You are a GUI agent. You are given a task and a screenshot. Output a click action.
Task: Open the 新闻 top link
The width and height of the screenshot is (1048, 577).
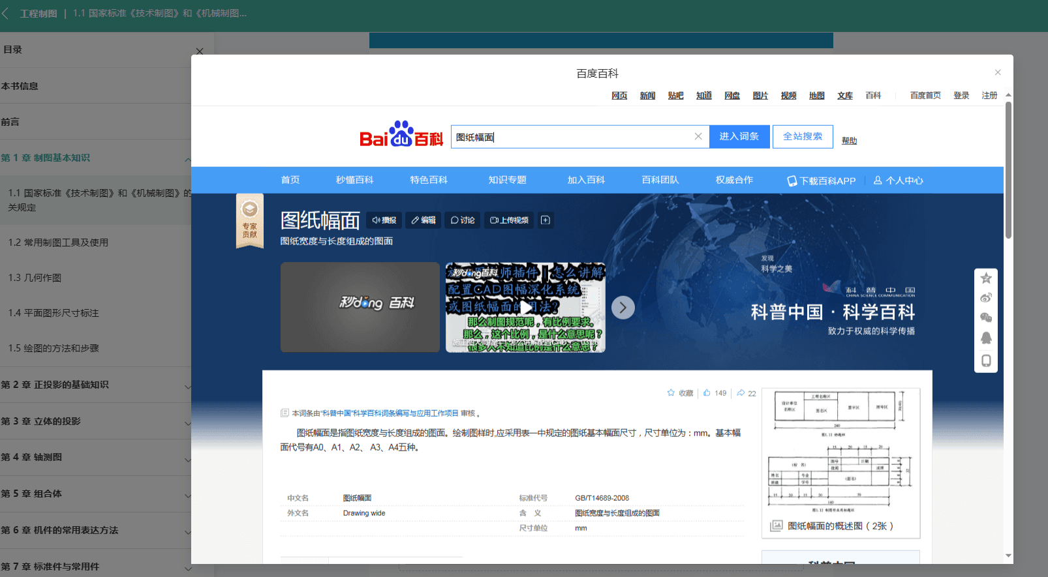(x=647, y=96)
